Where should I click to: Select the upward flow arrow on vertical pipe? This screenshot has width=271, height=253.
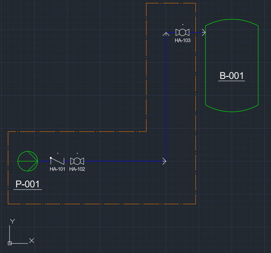click(x=166, y=34)
